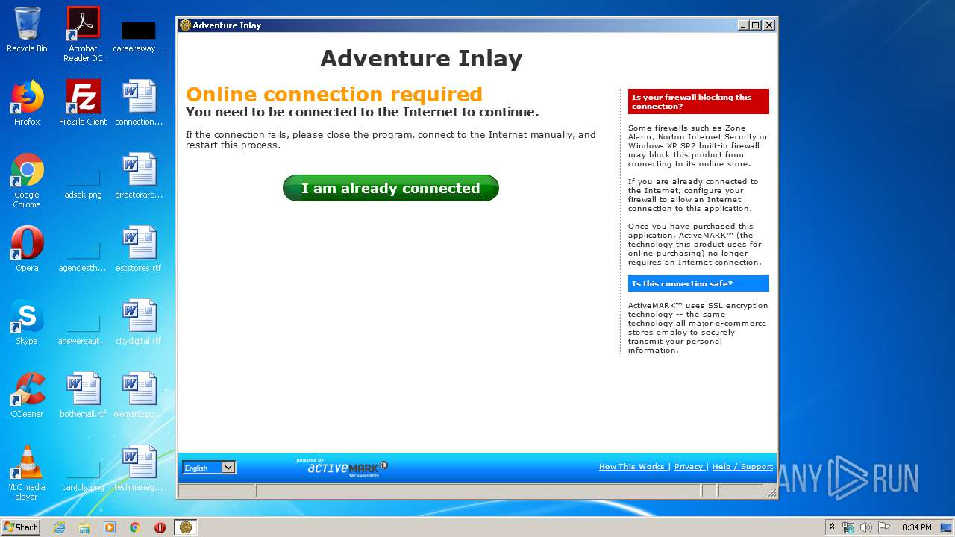The image size is (955, 537).
Task: Open the Action Center flag icon
Action: (884, 527)
